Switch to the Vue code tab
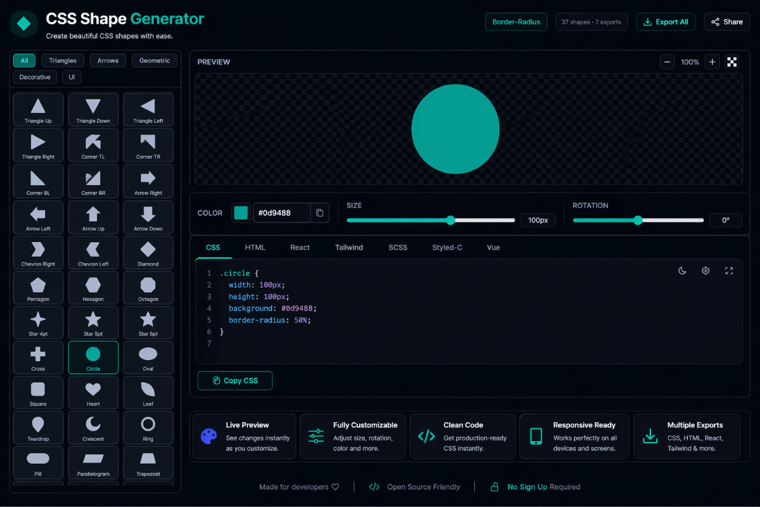The width and height of the screenshot is (760, 507). [x=493, y=247]
